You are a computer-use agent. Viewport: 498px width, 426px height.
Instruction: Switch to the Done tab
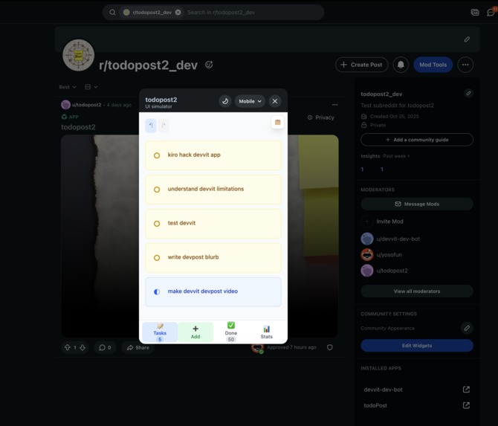tap(231, 332)
